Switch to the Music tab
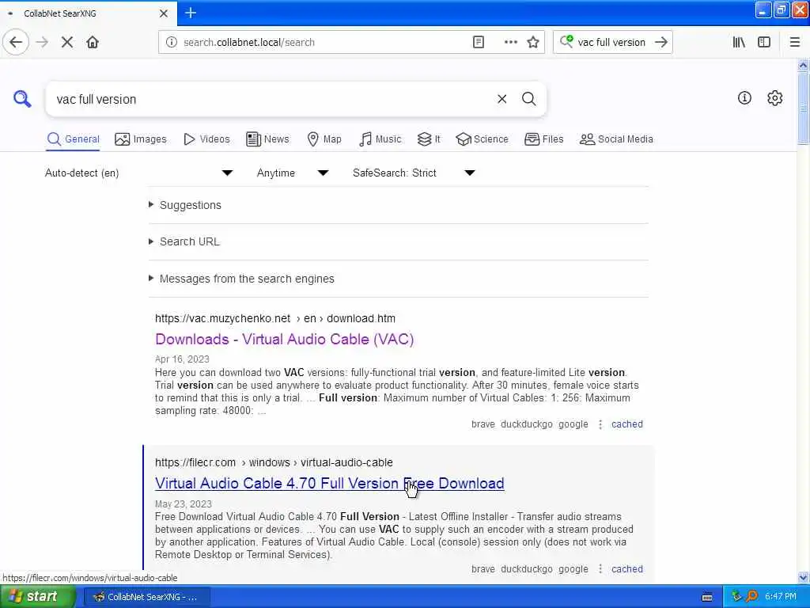This screenshot has height=608, width=810. coord(380,139)
